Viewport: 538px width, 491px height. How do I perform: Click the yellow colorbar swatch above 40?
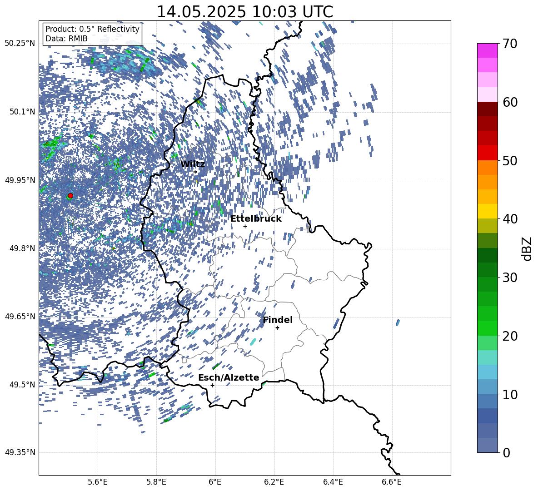(487, 211)
